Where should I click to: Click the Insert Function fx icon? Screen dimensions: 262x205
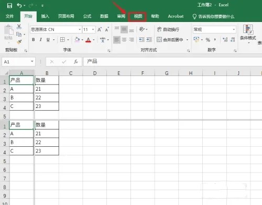coord(75,61)
